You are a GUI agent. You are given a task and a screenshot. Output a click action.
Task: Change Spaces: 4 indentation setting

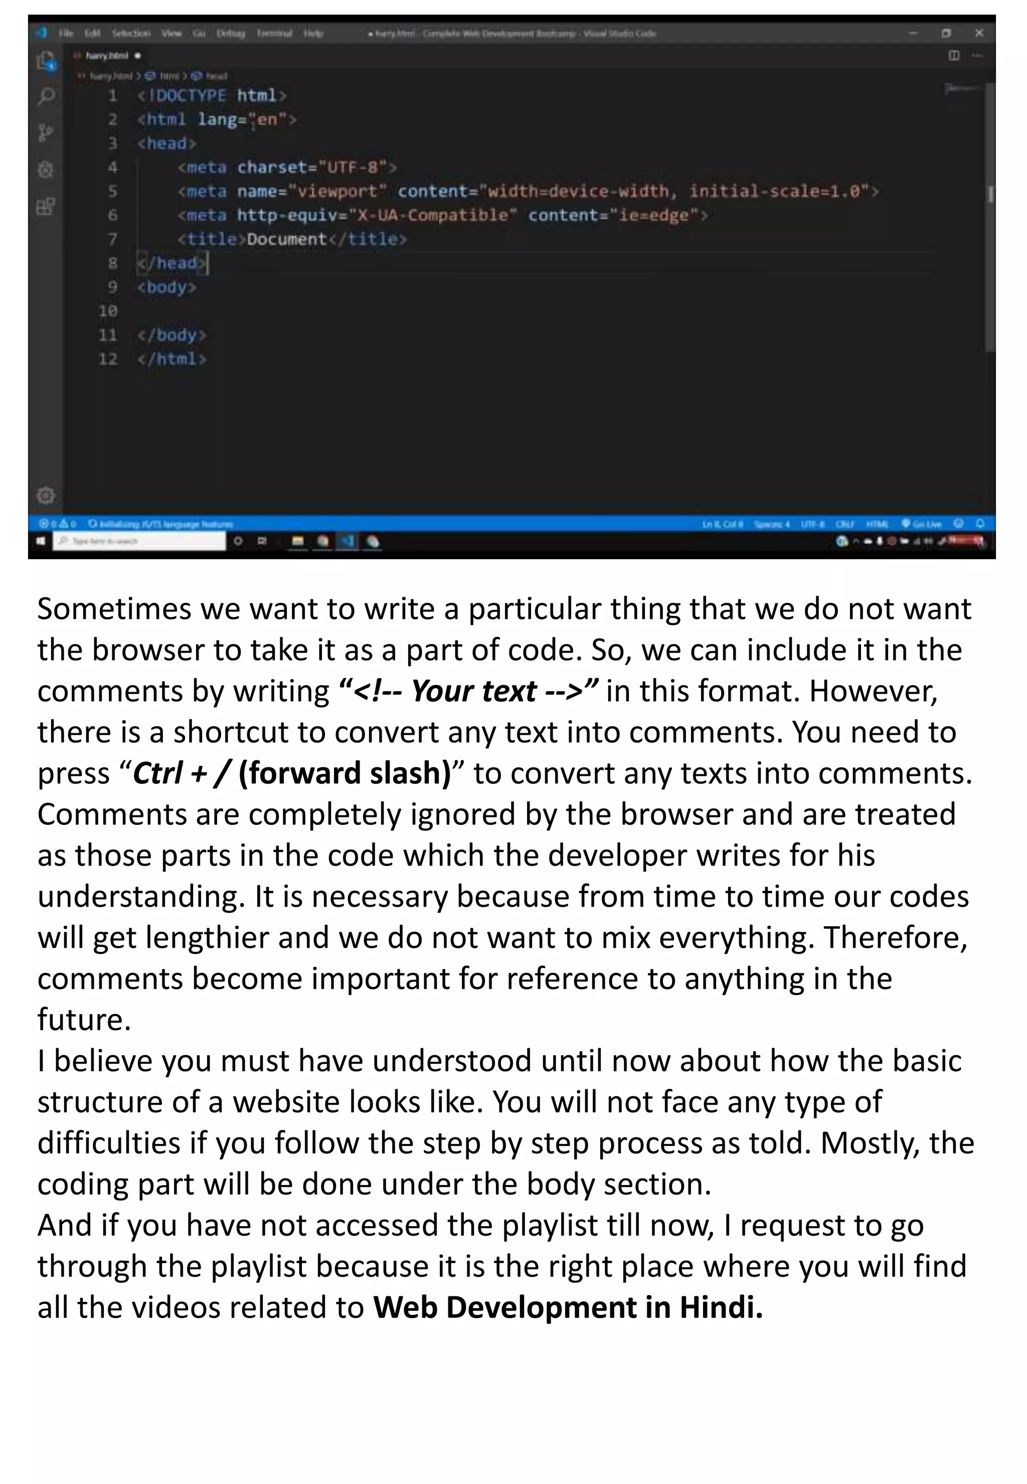772,523
